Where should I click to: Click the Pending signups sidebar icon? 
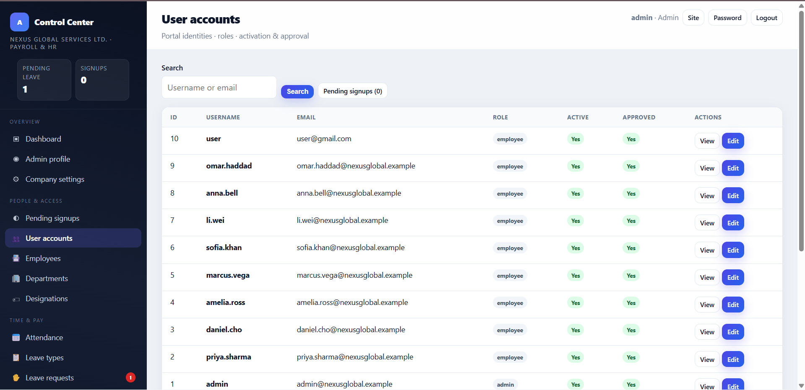pos(16,218)
